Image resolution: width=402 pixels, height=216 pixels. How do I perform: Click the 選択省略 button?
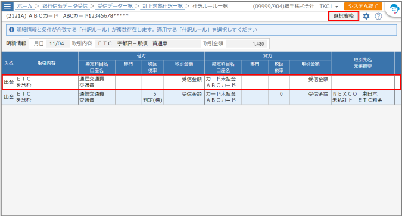[x=343, y=16]
